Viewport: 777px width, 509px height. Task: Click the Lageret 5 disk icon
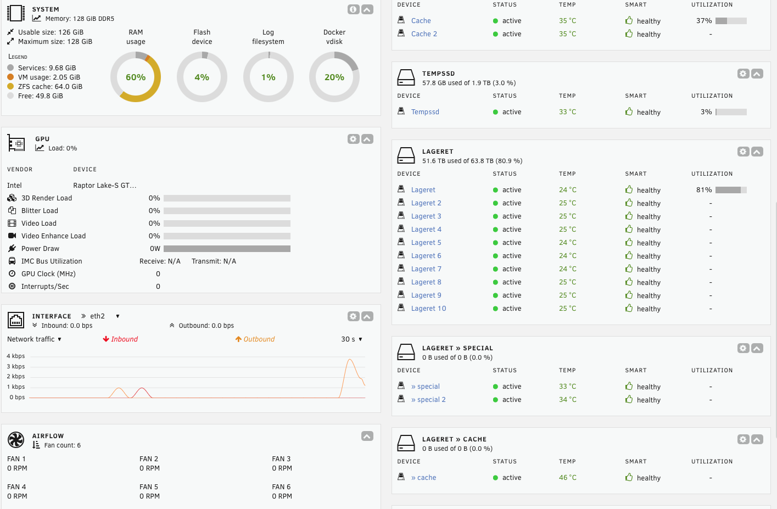pos(401,242)
